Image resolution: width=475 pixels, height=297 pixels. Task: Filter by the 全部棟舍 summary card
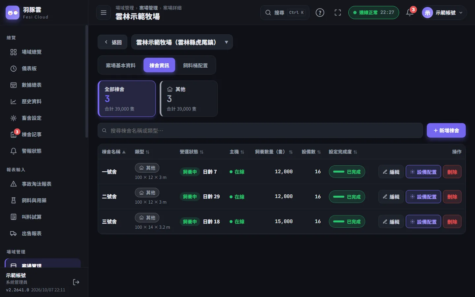point(127,99)
